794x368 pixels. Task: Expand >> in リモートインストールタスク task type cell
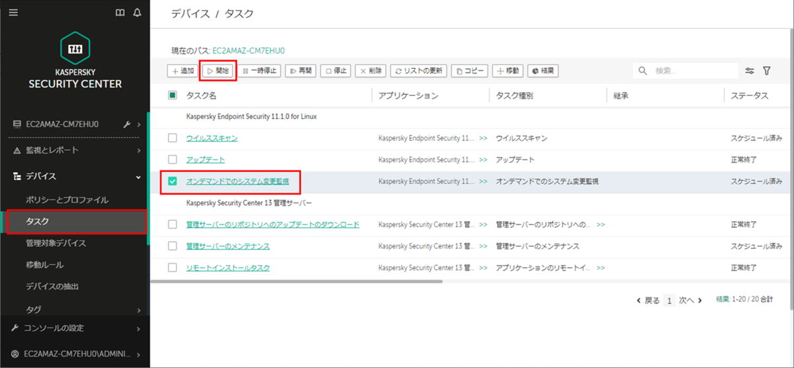click(601, 267)
